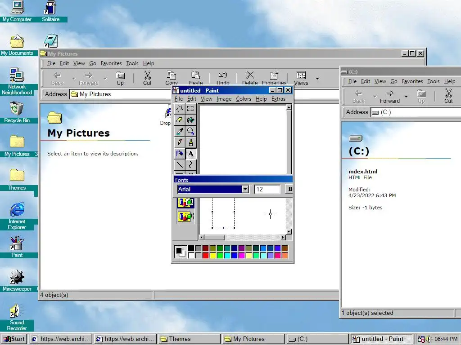This screenshot has width=461, height=345.
Task: Click Undo in the My Pictures toolbar
Action: click(x=223, y=78)
